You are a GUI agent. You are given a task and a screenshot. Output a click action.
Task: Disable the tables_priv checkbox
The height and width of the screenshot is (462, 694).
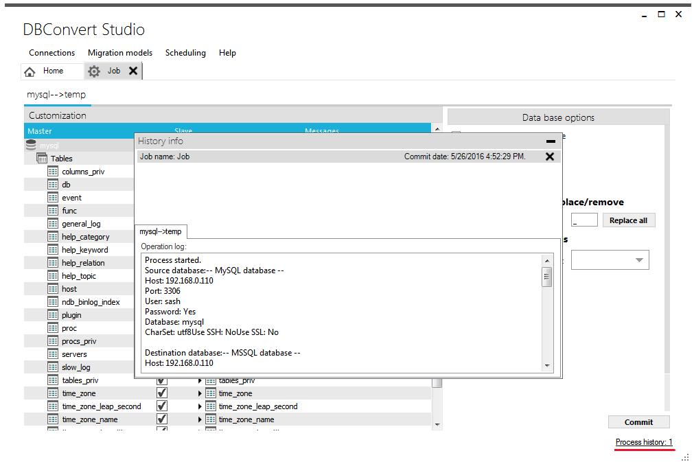point(162,380)
